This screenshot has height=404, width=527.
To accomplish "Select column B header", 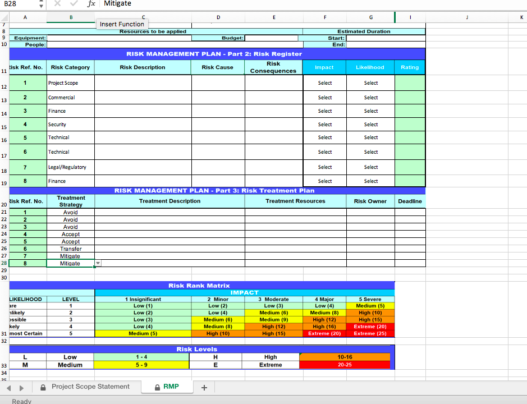I will click(x=71, y=17).
